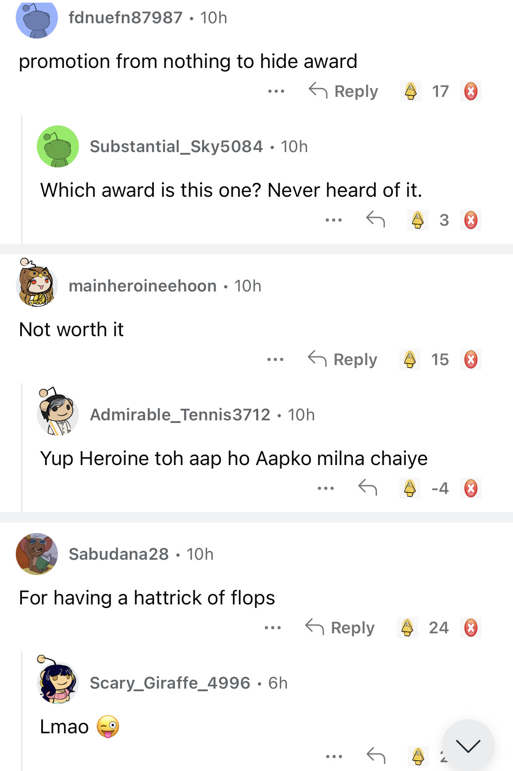Image resolution: width=513 pixels, height=771 pixels.
Task: Downvote fdnuefn87987's hide award comment
Action: click(x=471, y=91)
